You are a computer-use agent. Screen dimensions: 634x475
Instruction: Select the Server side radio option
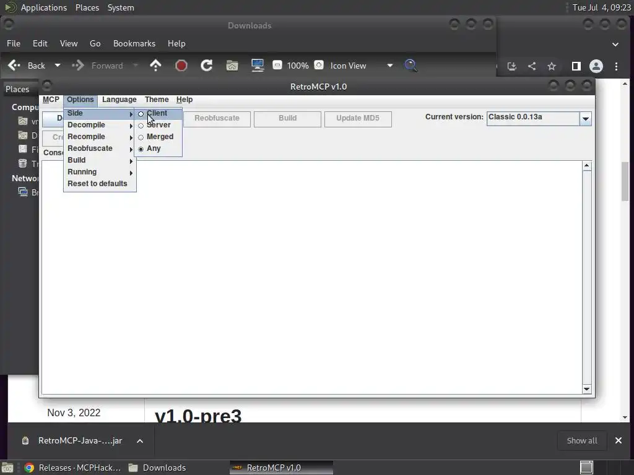[x=158, y=125]
